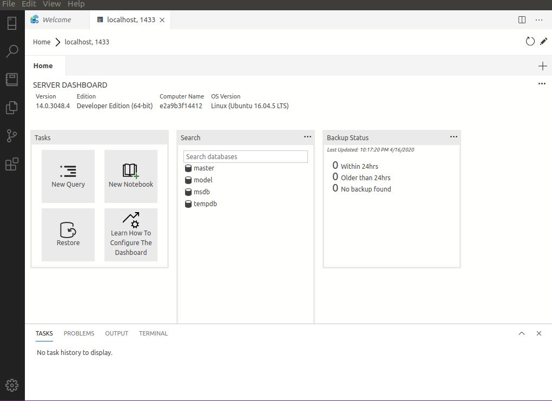Open the Connections view in the activity bar
The width and height of the screenshot is (552, 401).
click(12, 23)
